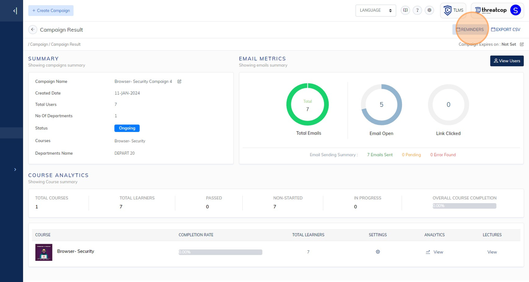Open the Browser- Security course thumbnail
Viewport: 529px width, 282px height.
coord(44,252)
